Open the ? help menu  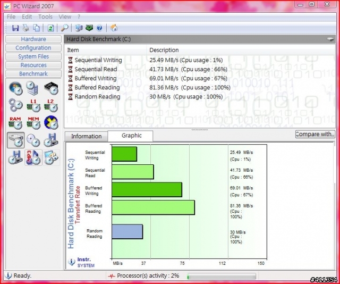pyautogui.click(x=79, y=16)
